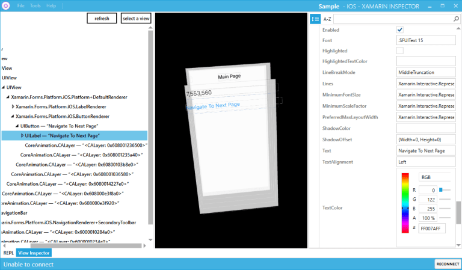Adjust the alpha A channel slider

point(445,218)
